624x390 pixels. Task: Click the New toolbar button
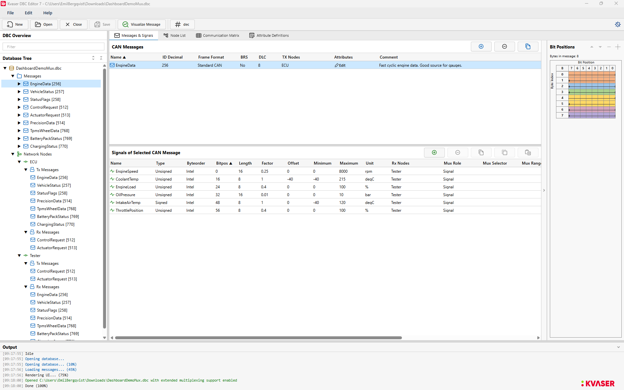click(15, 24)
